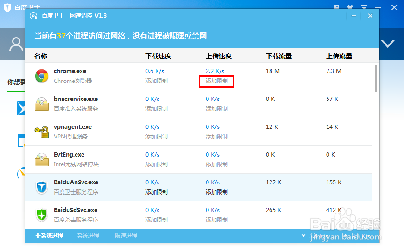
Task: Click the 下载速度 column header
Action: pos(158,56)
